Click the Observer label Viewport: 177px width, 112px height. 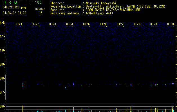(x=57, y=3)
